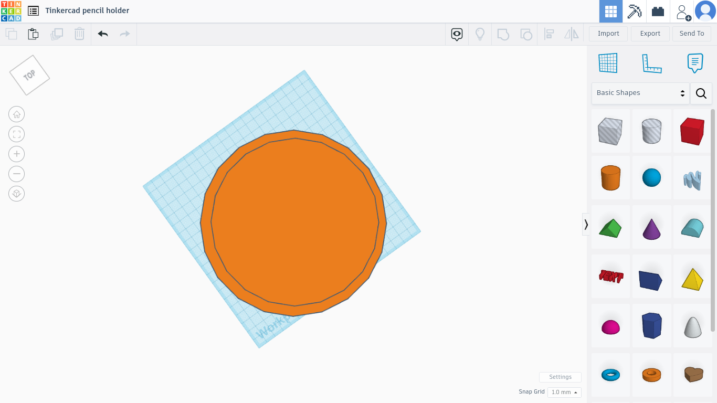
Task: Select the blue Sphere shape
Action: point(651,178)
